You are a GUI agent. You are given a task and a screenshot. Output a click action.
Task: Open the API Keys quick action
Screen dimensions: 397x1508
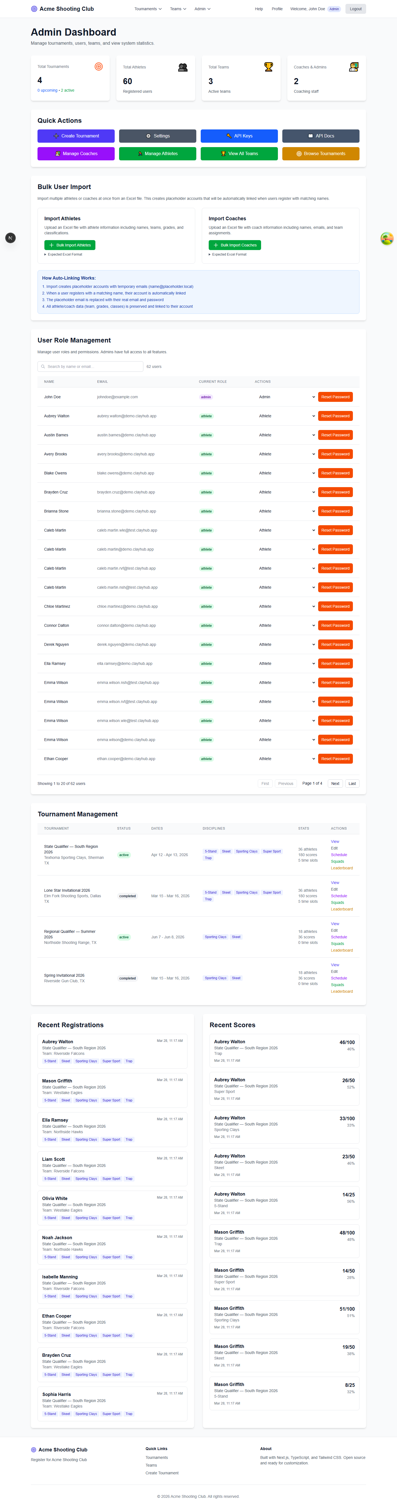click(x=239, y=136)
